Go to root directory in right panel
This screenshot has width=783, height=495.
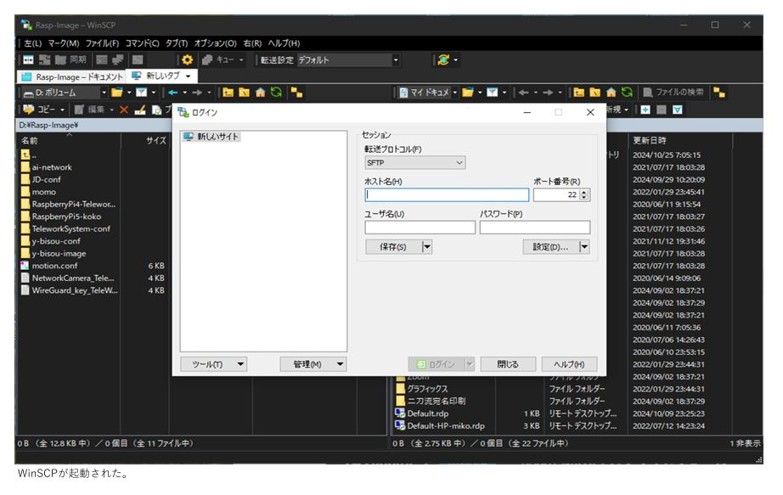(594, 93)
